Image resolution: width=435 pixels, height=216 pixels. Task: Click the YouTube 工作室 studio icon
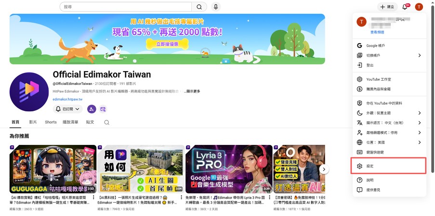coord(359,79)
